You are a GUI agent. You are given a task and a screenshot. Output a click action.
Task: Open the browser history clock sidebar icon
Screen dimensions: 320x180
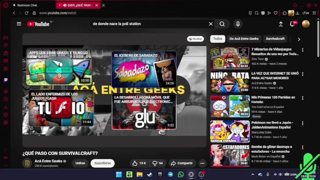(6, 99)
